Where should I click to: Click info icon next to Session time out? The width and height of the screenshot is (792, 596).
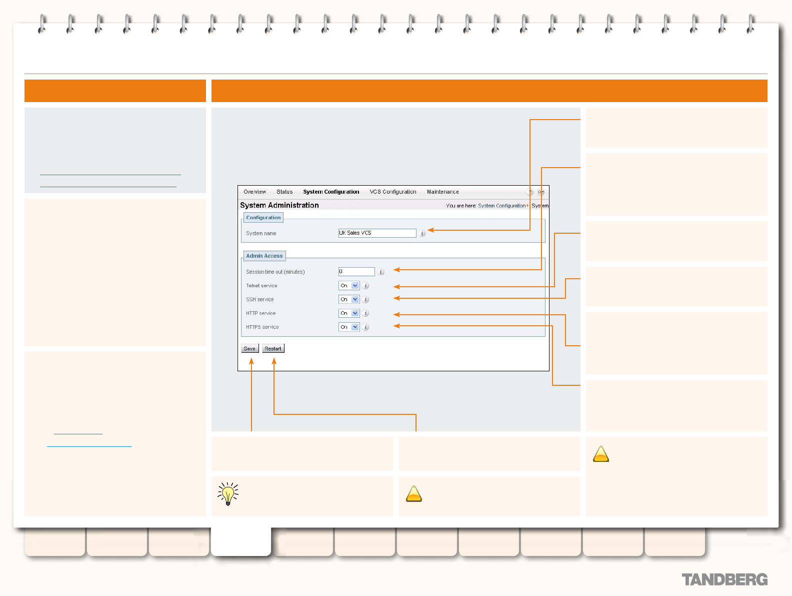[381, 272]
